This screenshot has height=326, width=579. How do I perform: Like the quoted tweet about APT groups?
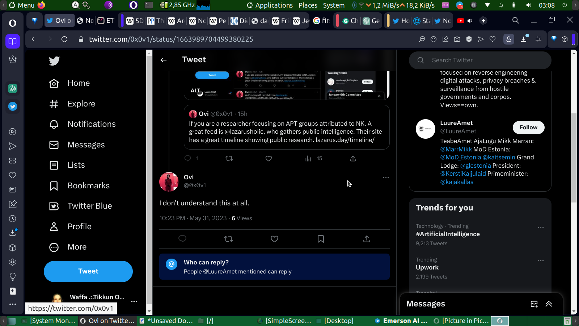(x=269, y=158)
